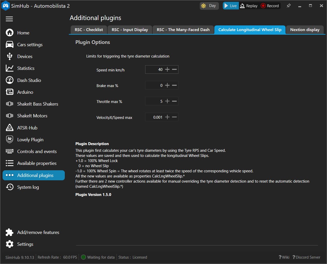
Task: Click the Statistics chart icon
Action: tap(9, 68)
